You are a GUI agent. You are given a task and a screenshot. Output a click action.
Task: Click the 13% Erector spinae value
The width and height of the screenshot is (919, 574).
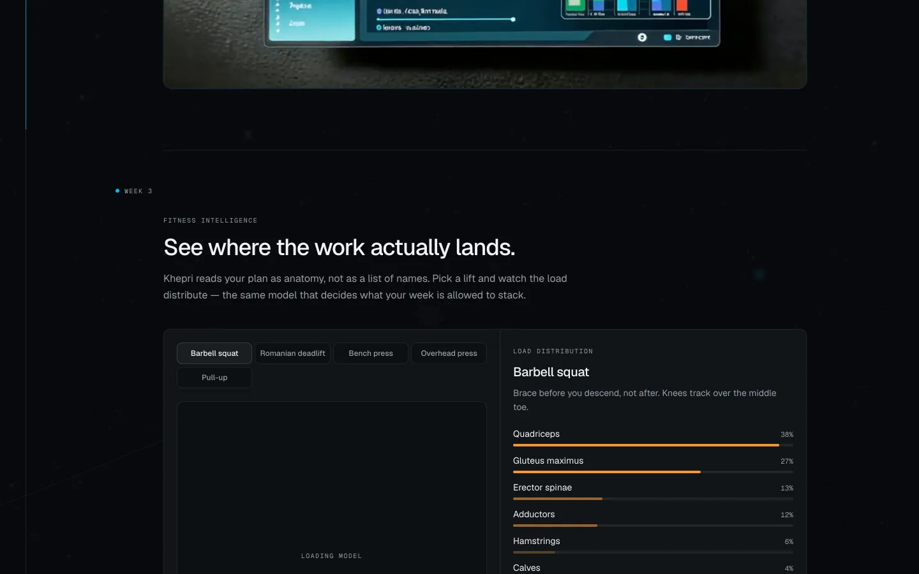tap(787, 488)
